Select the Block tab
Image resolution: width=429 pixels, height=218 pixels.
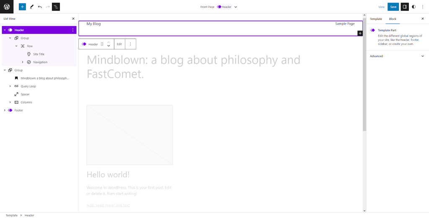(392, 19)
